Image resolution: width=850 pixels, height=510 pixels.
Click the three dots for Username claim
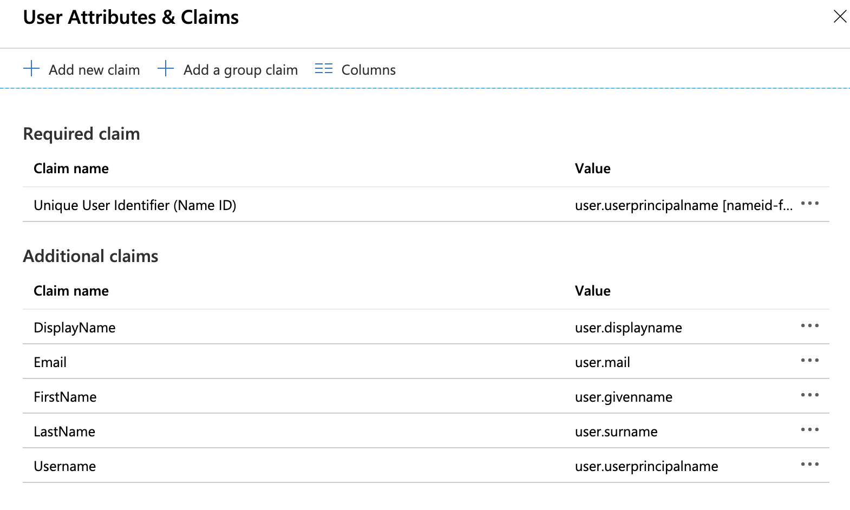(x=809, y=465)
